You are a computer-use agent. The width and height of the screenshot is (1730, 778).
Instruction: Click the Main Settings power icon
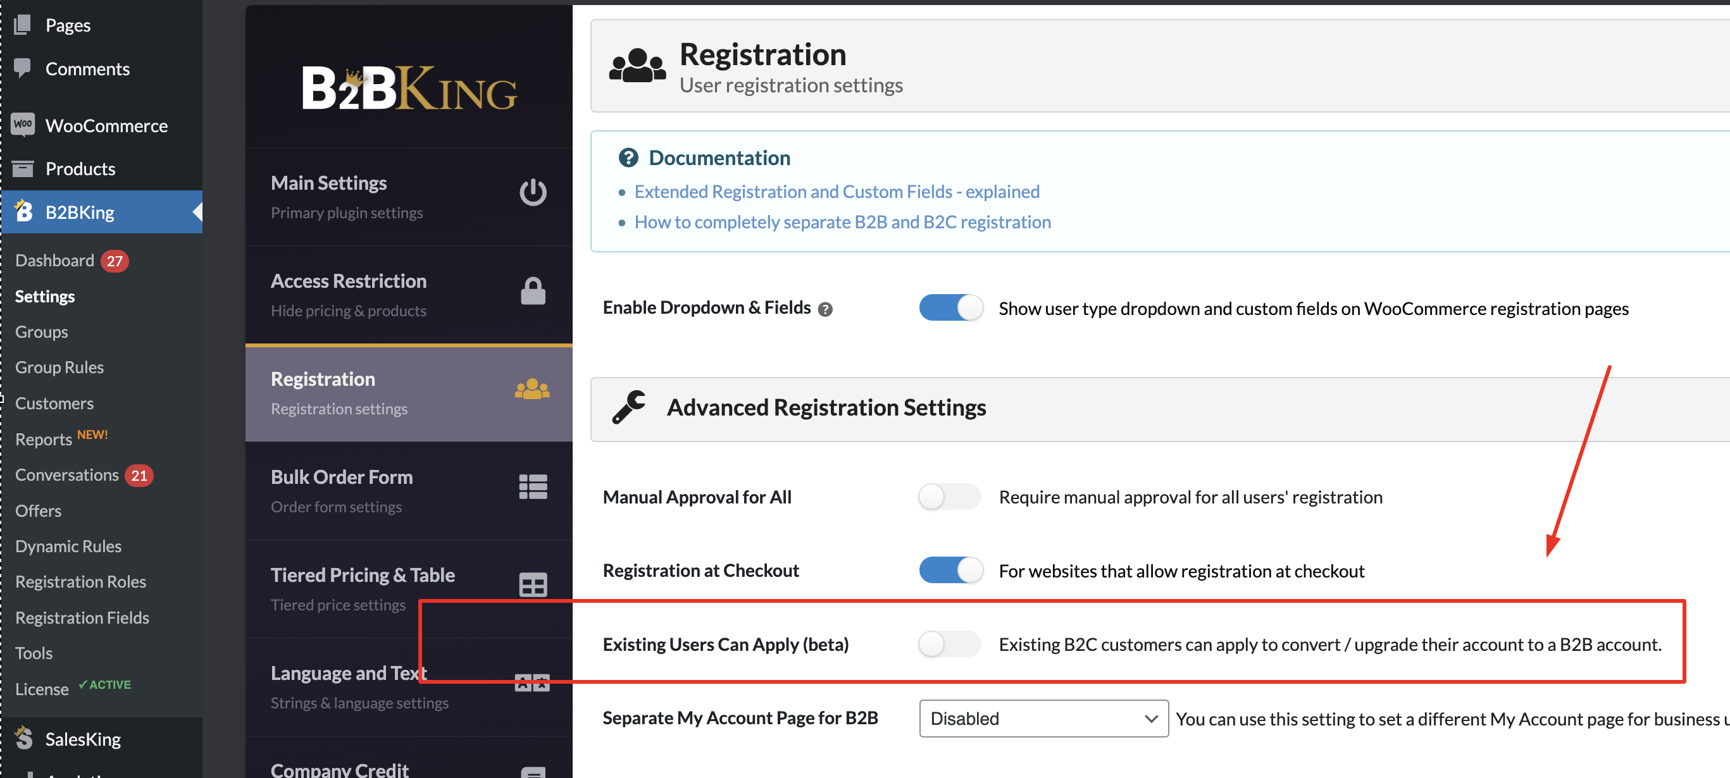pyautogui.click(x=533, y=193)
